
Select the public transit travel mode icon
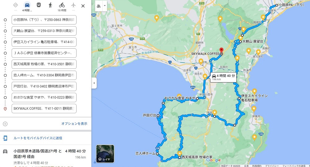(39, 5)
